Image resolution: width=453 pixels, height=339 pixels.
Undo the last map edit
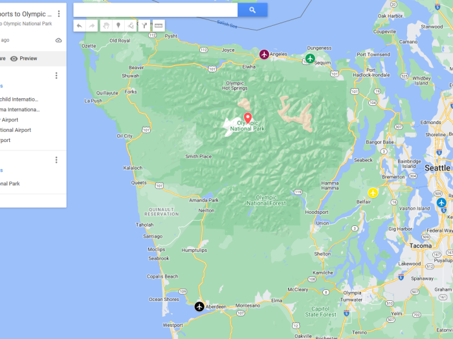point(80,26)
